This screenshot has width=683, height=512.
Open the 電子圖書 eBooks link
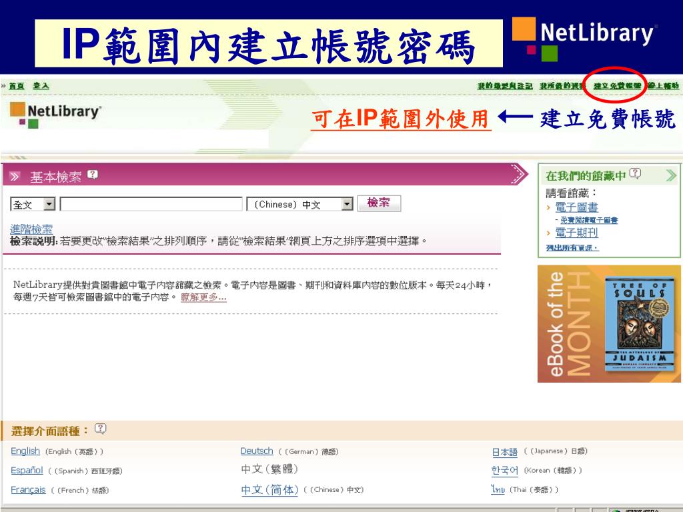click(x=576, y=207)
